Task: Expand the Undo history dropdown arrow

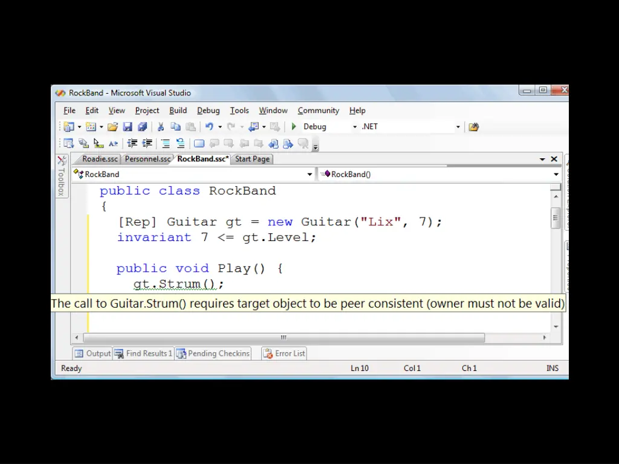Action: tap(220, 127)
